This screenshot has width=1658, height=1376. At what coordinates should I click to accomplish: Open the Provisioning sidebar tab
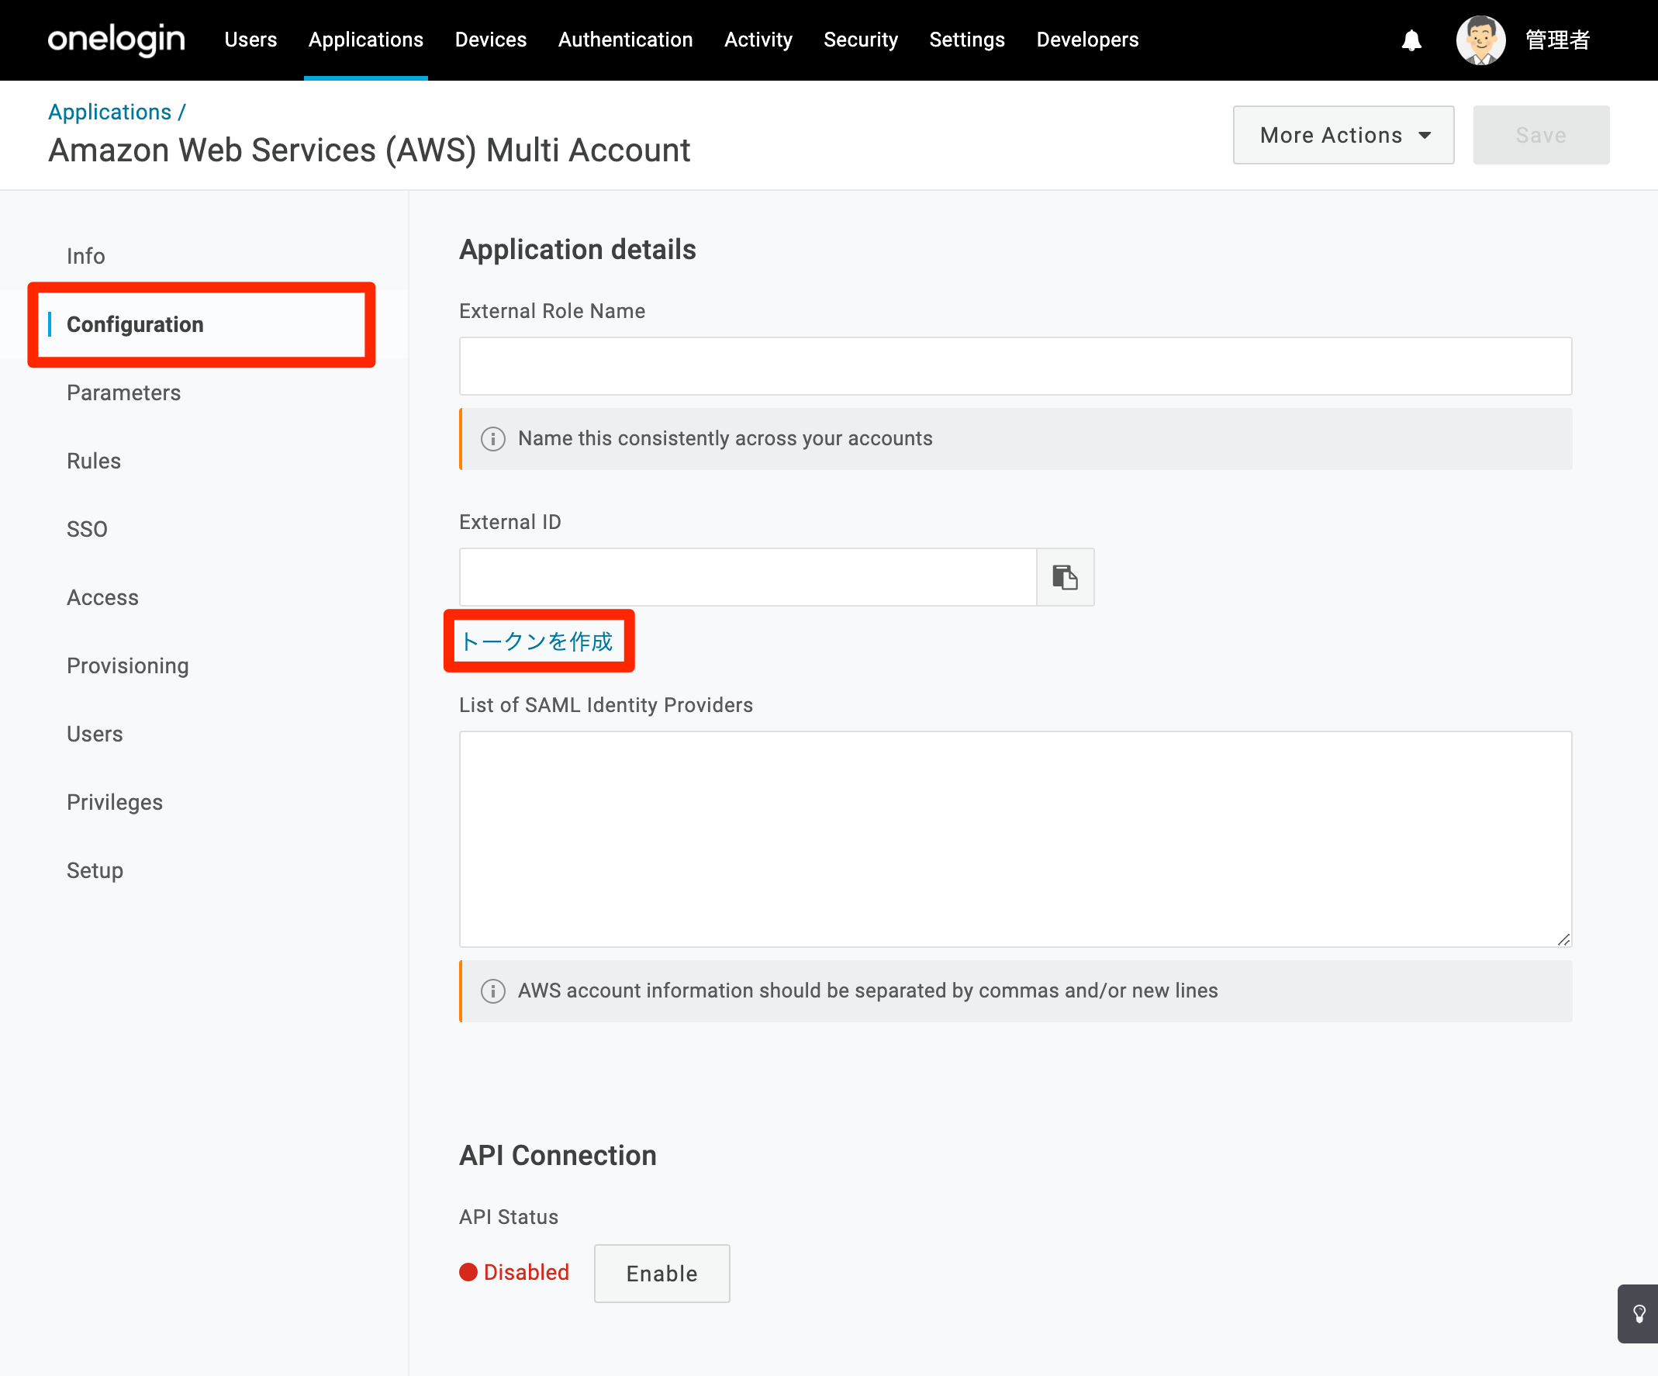tap(127, 666)
